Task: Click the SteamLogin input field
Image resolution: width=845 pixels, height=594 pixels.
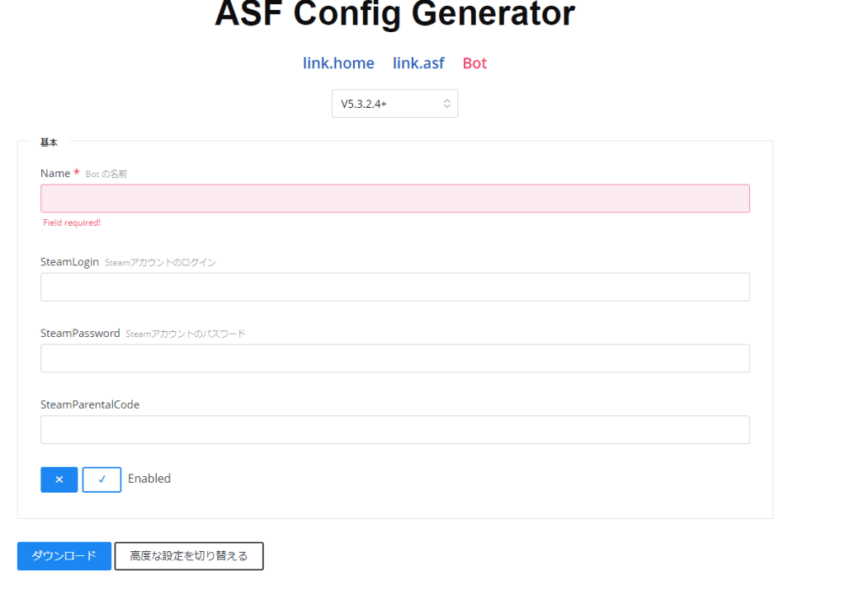Action: coord(394,287)
